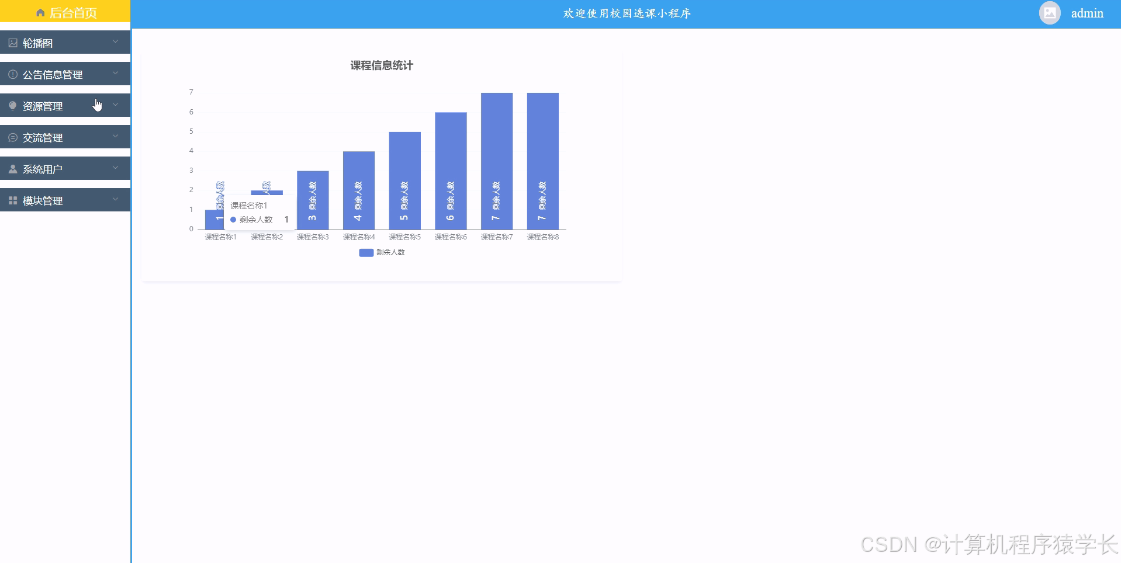Click the axis label 课程名称5
This screenshot has width=1121, height=563.
pos(404,237)
